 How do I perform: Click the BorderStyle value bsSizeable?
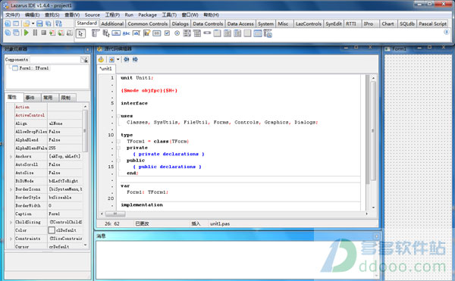tap(64, 198)
